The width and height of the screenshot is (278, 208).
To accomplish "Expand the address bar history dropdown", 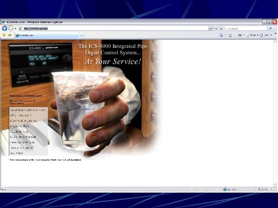I will tap(210, 29).
